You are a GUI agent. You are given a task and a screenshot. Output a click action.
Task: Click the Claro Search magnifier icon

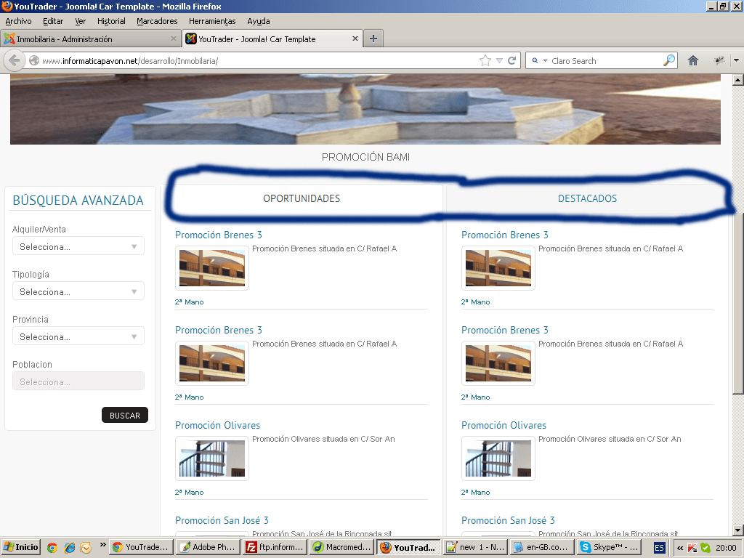[x=669, y=60]
